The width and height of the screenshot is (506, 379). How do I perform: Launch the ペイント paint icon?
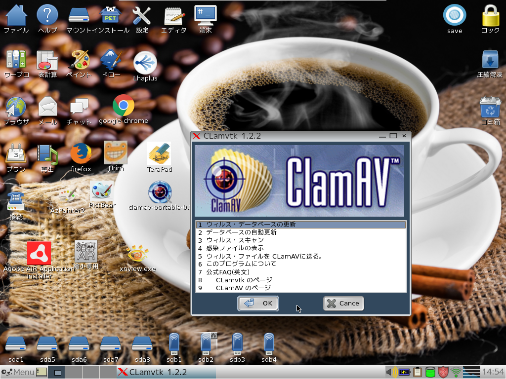click(80, 60)
